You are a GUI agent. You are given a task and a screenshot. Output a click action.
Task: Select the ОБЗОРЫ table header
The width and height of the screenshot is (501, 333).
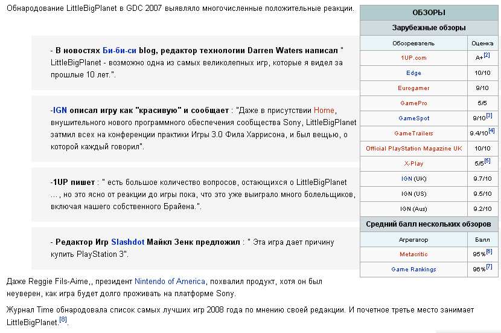[429, 13]
